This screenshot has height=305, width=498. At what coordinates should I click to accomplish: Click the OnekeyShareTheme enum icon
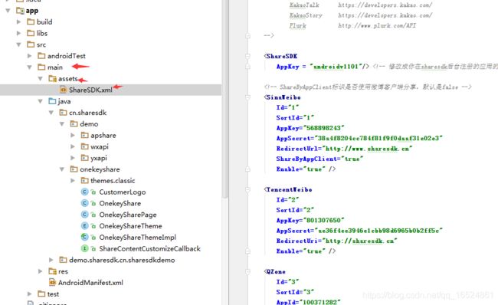[84, 226]
